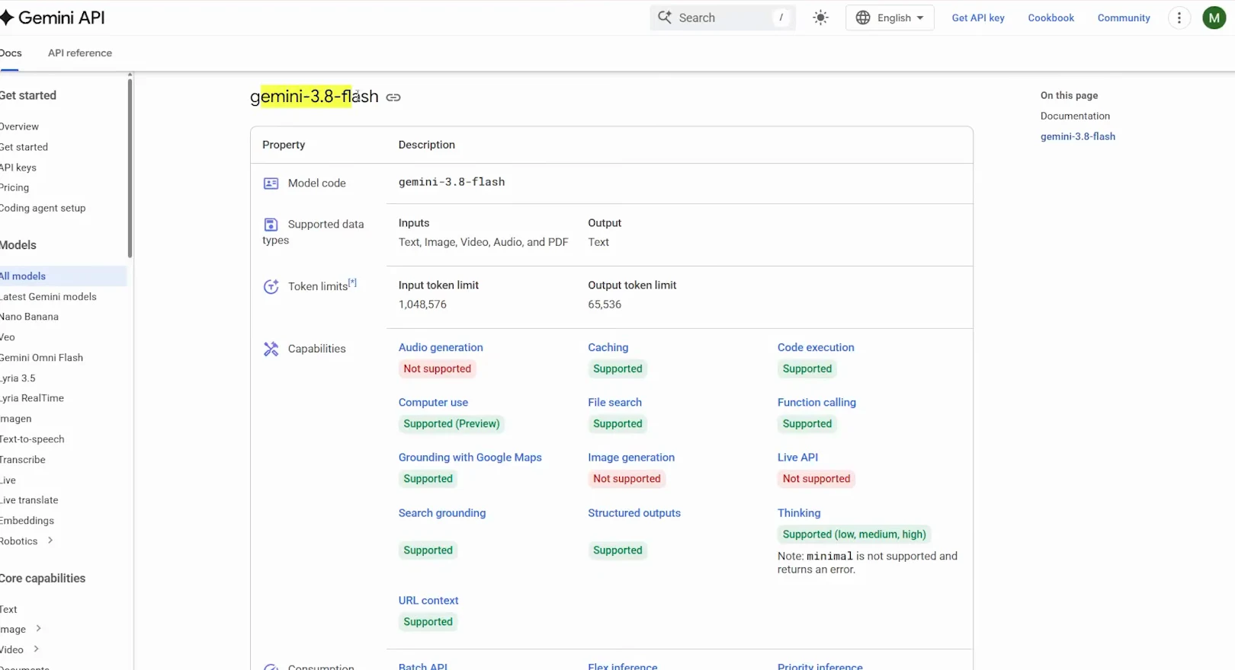
Task: Open Grounding with Google Maps link
Action: pyautogui.click(x=470, y=458)
